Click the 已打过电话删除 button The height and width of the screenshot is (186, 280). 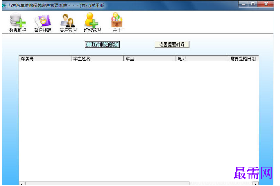[x=102, y=45]
